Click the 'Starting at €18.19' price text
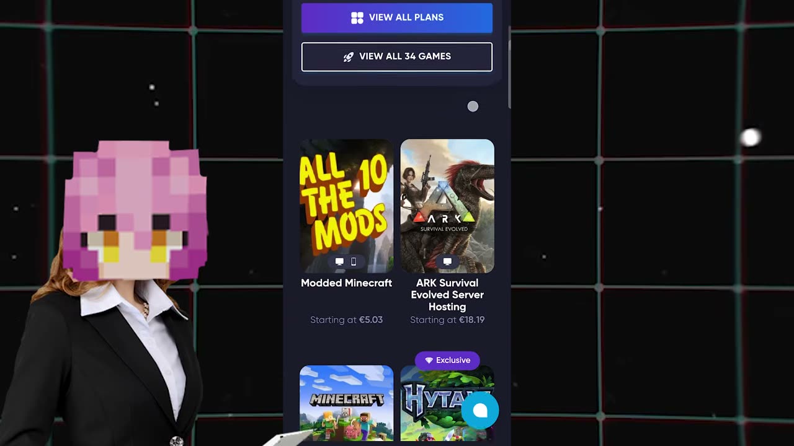Screen dimensions: 794x446 [x=447, y=320]
